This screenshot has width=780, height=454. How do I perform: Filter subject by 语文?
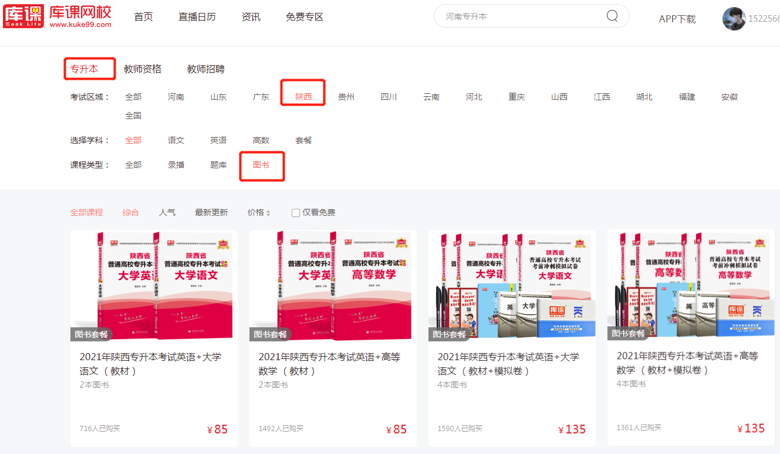tap(176, 140)
